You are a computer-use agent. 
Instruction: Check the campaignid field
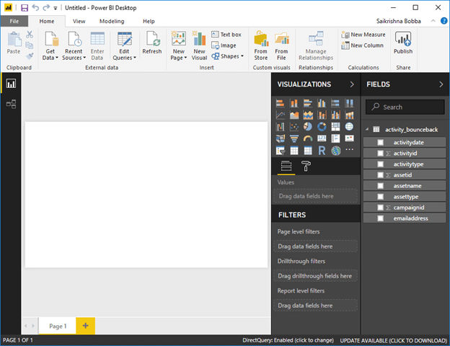pos(381,208)
